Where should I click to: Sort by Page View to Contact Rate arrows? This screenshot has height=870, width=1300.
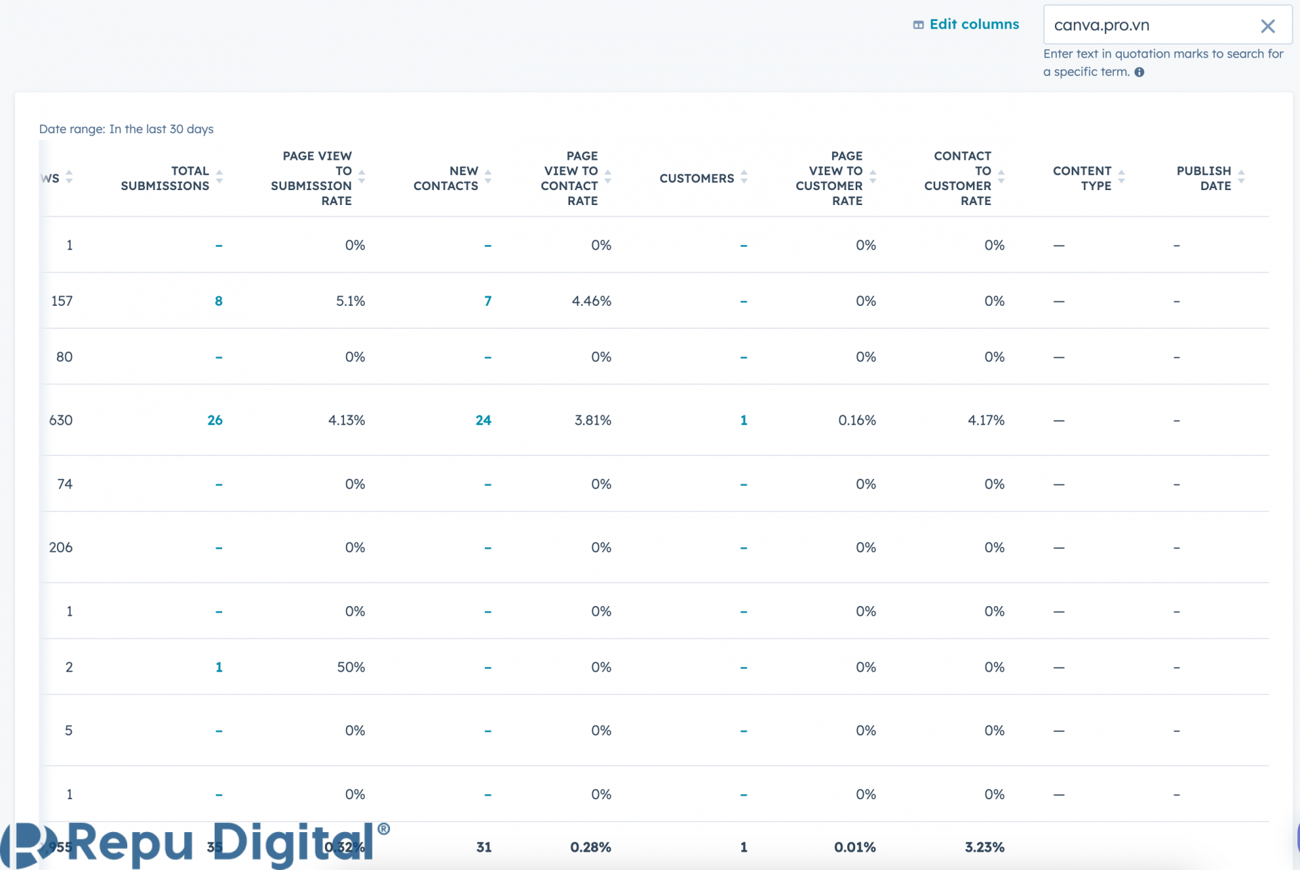608,177
